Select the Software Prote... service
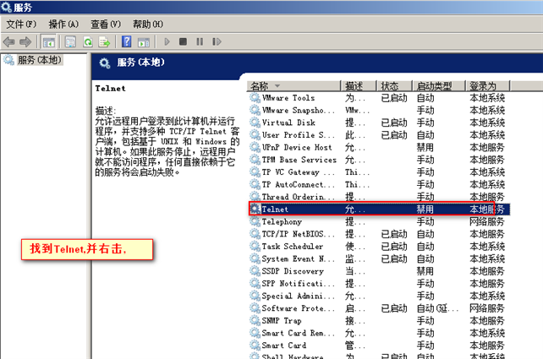Image resolution: width=543 pixels, height=359 pixels. point(299,308)
